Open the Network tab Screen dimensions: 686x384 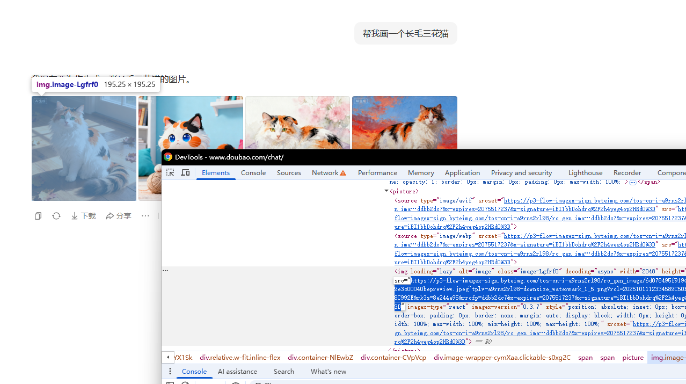pos(329,172)
